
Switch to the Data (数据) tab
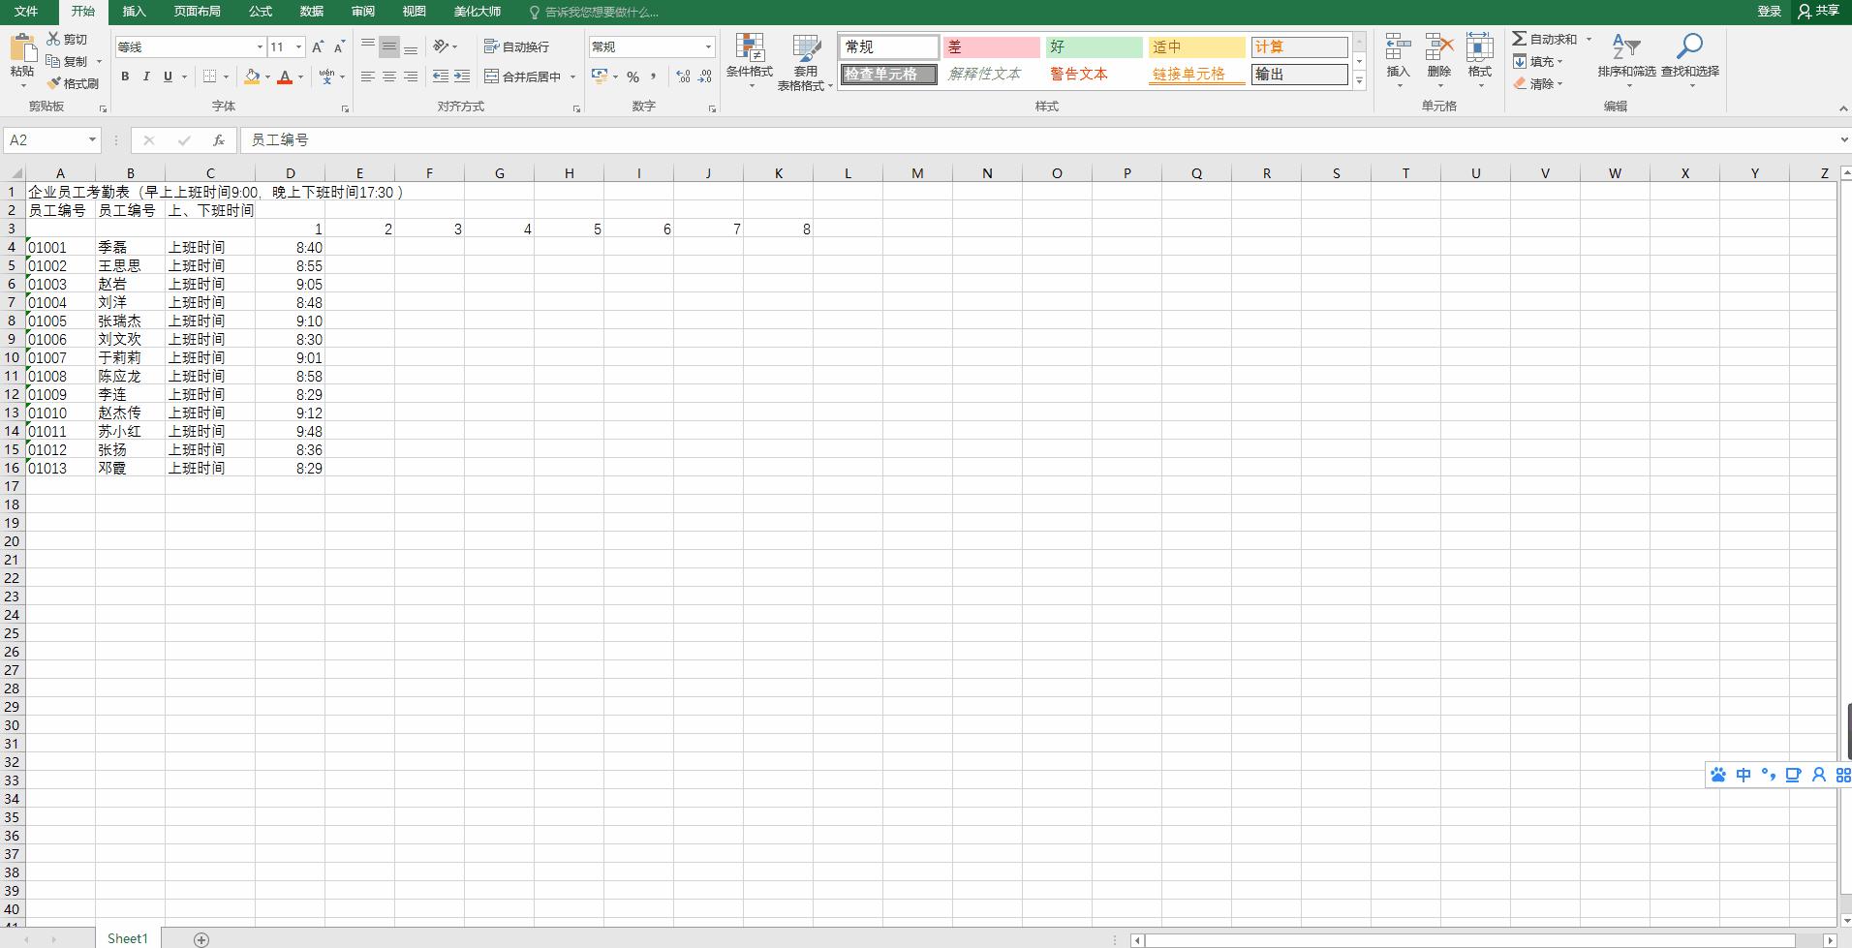click(x=312, y=12)
